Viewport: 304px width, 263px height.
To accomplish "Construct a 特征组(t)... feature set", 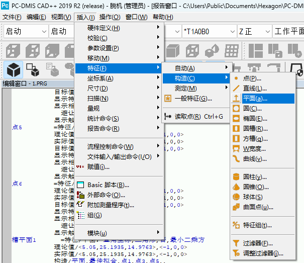I will (263, 225).
